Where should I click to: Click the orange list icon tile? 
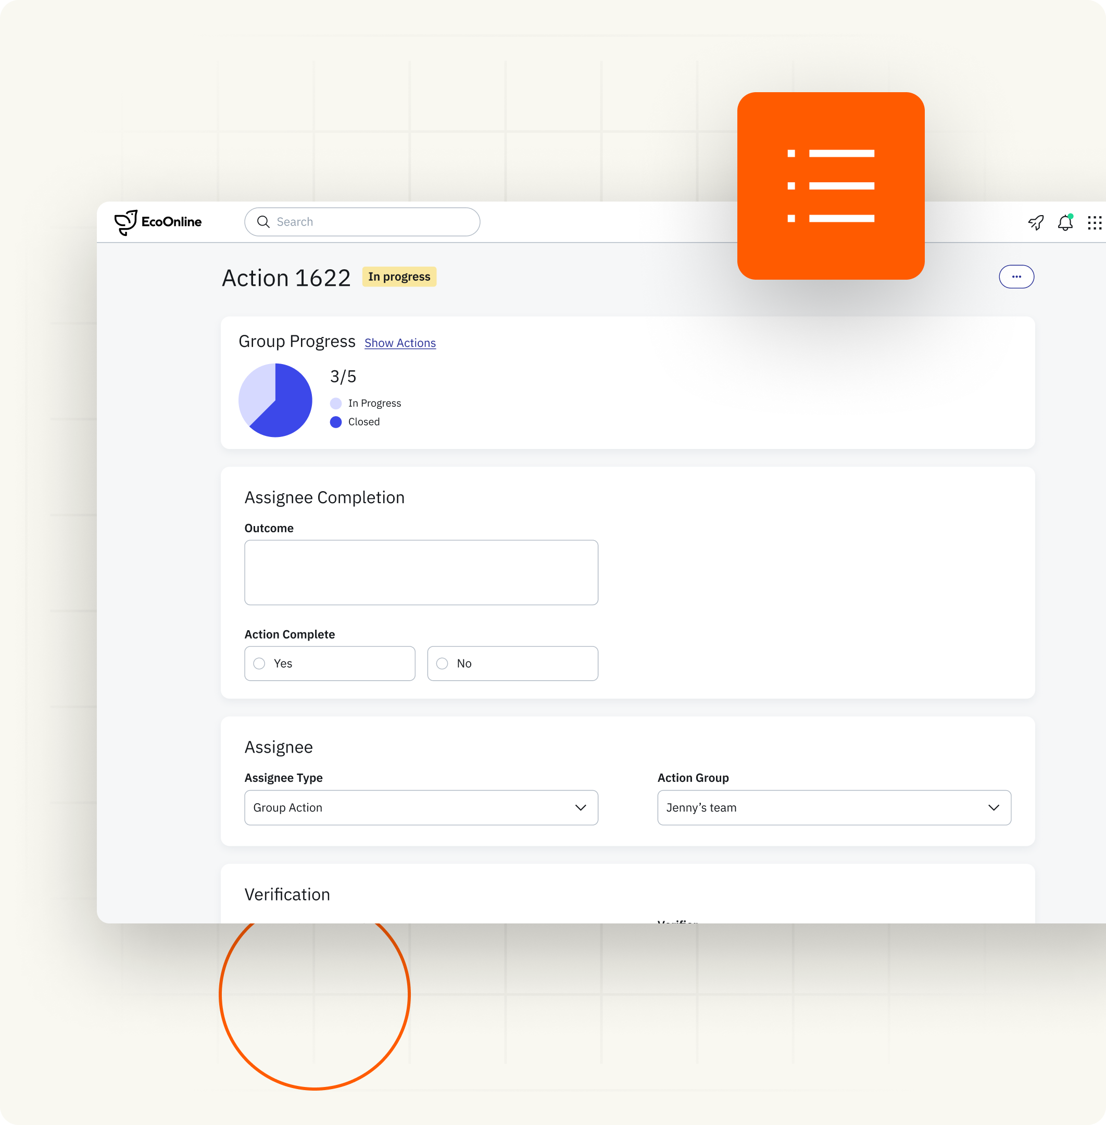tap(830, 186)
